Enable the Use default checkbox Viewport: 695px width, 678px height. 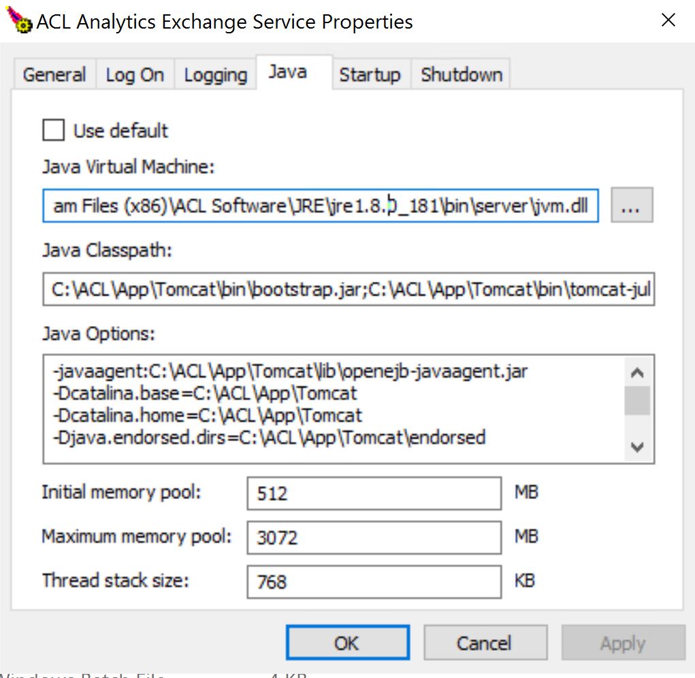[52, 130]
